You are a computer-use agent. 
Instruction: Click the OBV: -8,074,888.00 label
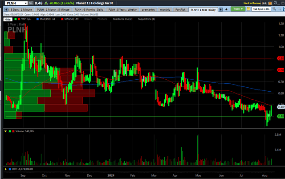pyautogui.click(x=23, y=169)
